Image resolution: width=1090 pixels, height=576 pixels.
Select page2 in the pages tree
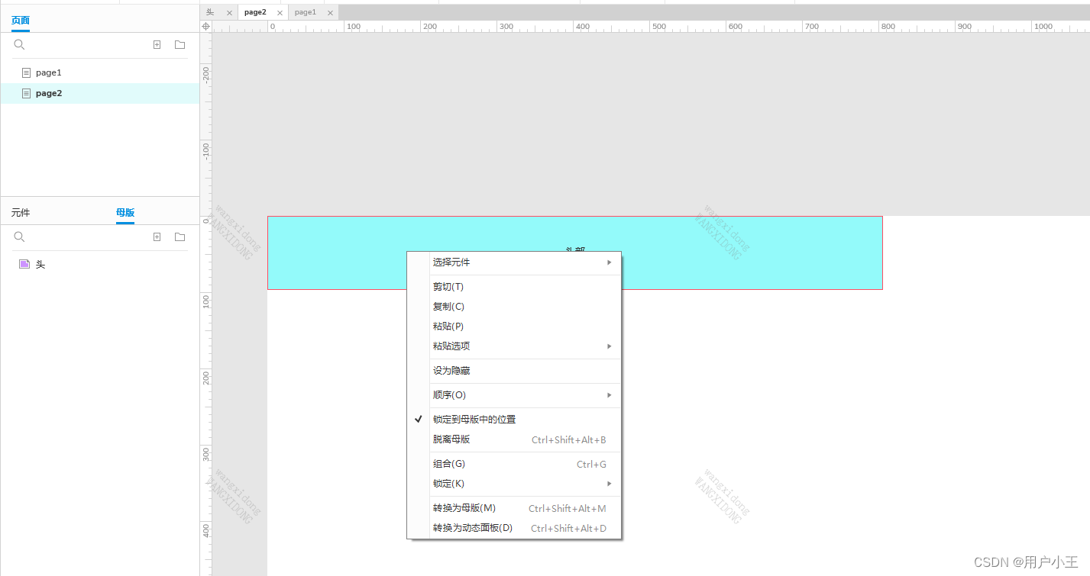click(x=99, y=93)
